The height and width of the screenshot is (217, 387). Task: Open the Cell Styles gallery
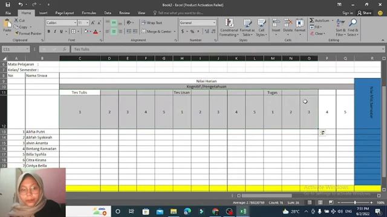pos(261,28)
